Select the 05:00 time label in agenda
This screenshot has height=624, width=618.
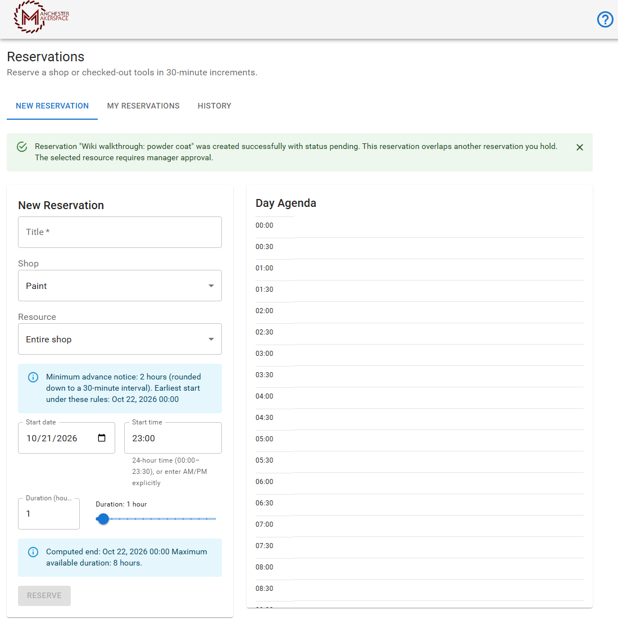click(265, 439)
